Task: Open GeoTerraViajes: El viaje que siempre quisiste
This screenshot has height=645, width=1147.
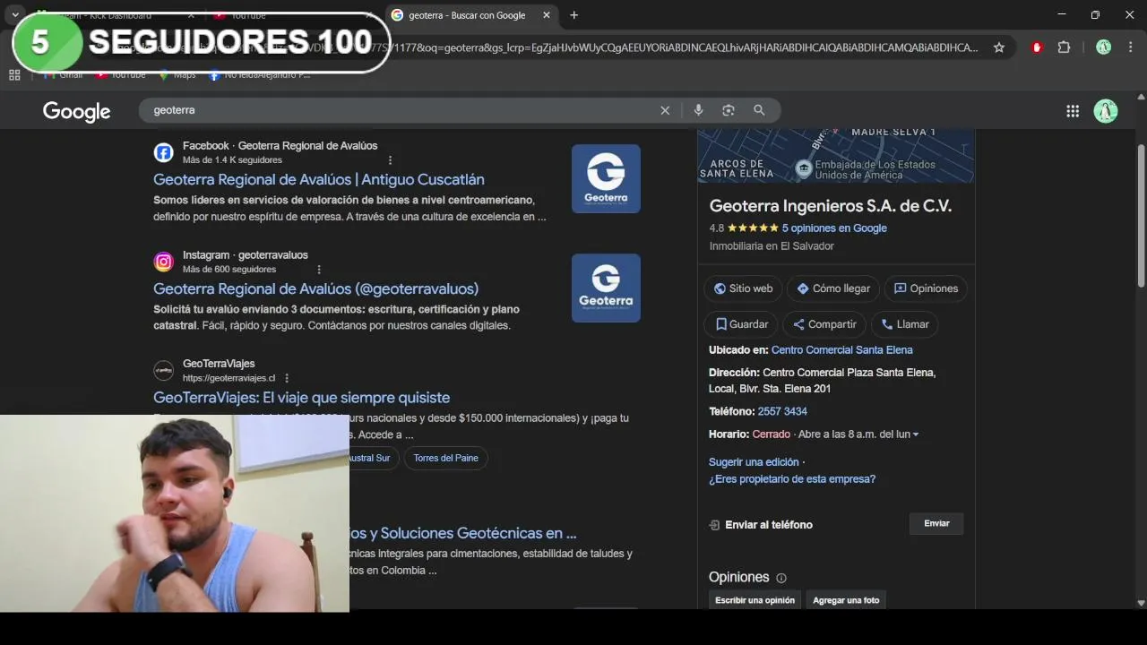Action: click(x=301, y=397)
